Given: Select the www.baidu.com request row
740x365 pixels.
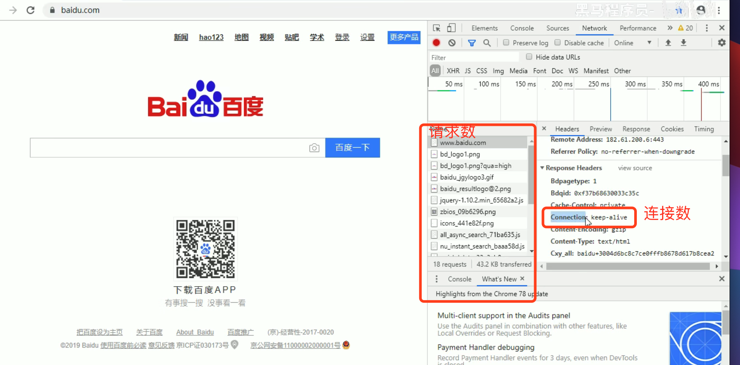Looking at the screenshot, I should tap(478, 142).
